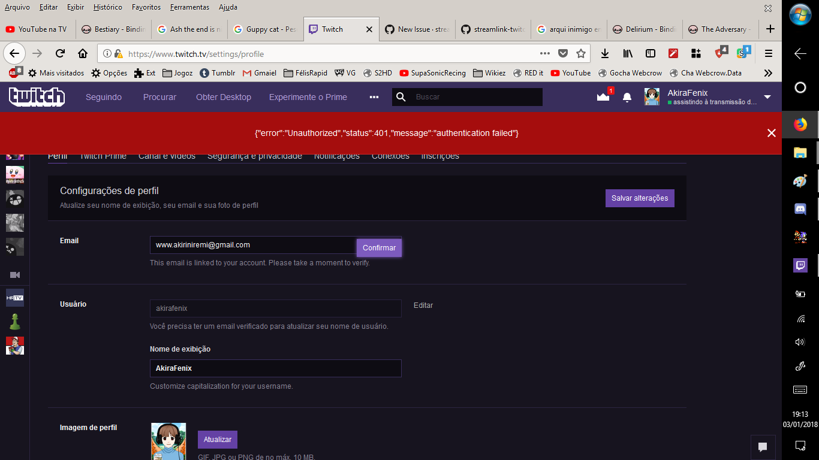Open the Firefox library icon
Image resolution: width=819 pixels, height=460 pixels.
[x=627, y=53]
